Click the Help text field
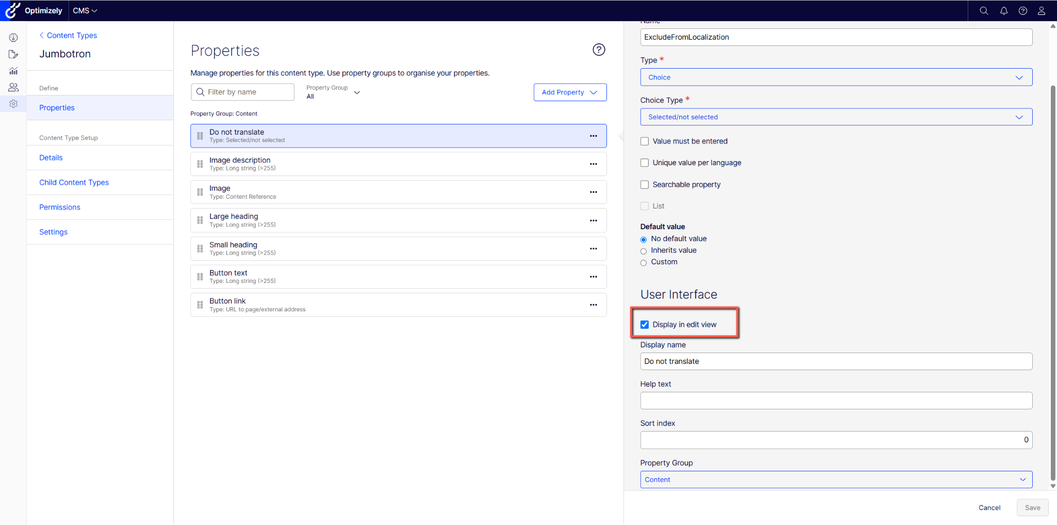The image size is (1057, 525). click(836, 401)
